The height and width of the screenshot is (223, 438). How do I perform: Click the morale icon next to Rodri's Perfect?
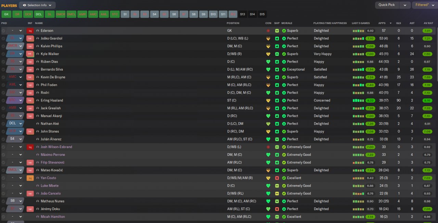284,93
